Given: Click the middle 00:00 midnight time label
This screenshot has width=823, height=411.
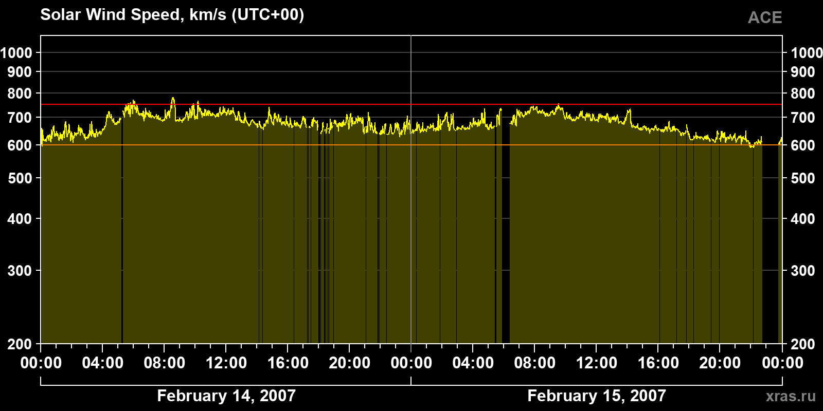Looking at the screenshot, I should click(411, 363).
